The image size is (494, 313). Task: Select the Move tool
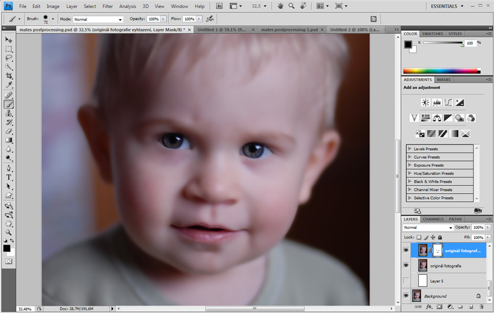point(9,40)
